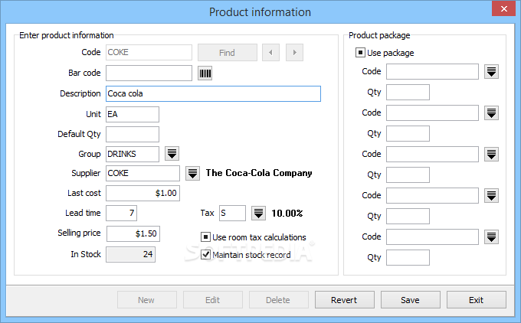
Task: Open third package Code lookup
Action: pyautogui.click(x=491, y=155)
